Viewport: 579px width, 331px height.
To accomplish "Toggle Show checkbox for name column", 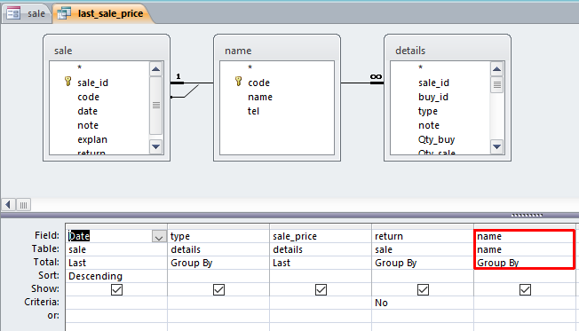I will [525, 289].
